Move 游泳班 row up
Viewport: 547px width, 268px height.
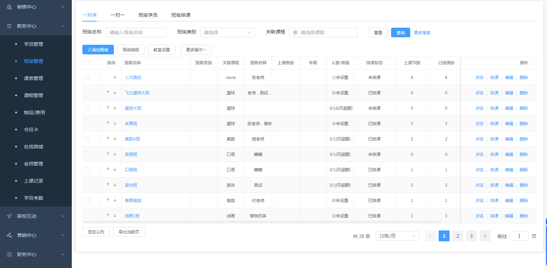(108, 185)
